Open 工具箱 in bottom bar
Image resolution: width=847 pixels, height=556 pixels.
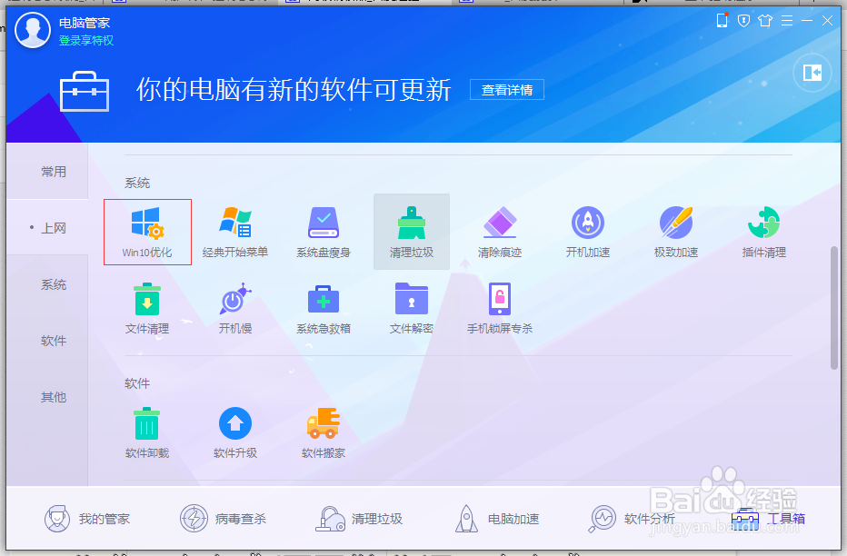tap(768, 519)
